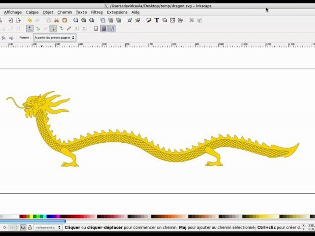Click the X Y cursor coordinates readout

click(x=308, y=227)
